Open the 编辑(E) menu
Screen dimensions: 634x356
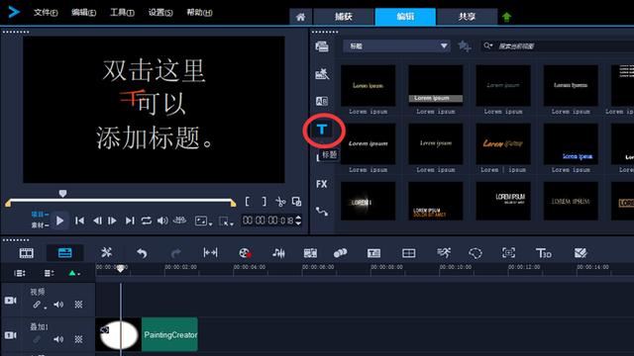tap(83, 13)
